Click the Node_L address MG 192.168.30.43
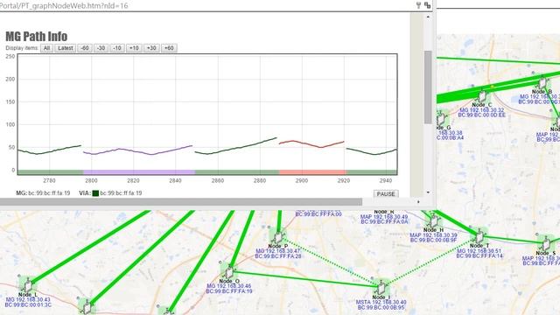560x315 pixels. (x=28, y=299)
